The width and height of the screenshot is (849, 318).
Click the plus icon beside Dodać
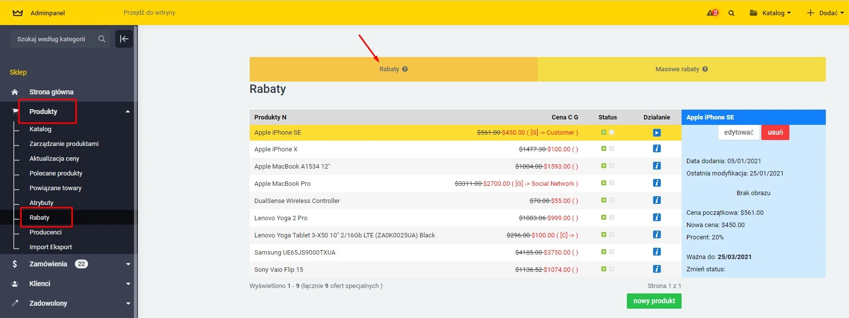(811, 13)
